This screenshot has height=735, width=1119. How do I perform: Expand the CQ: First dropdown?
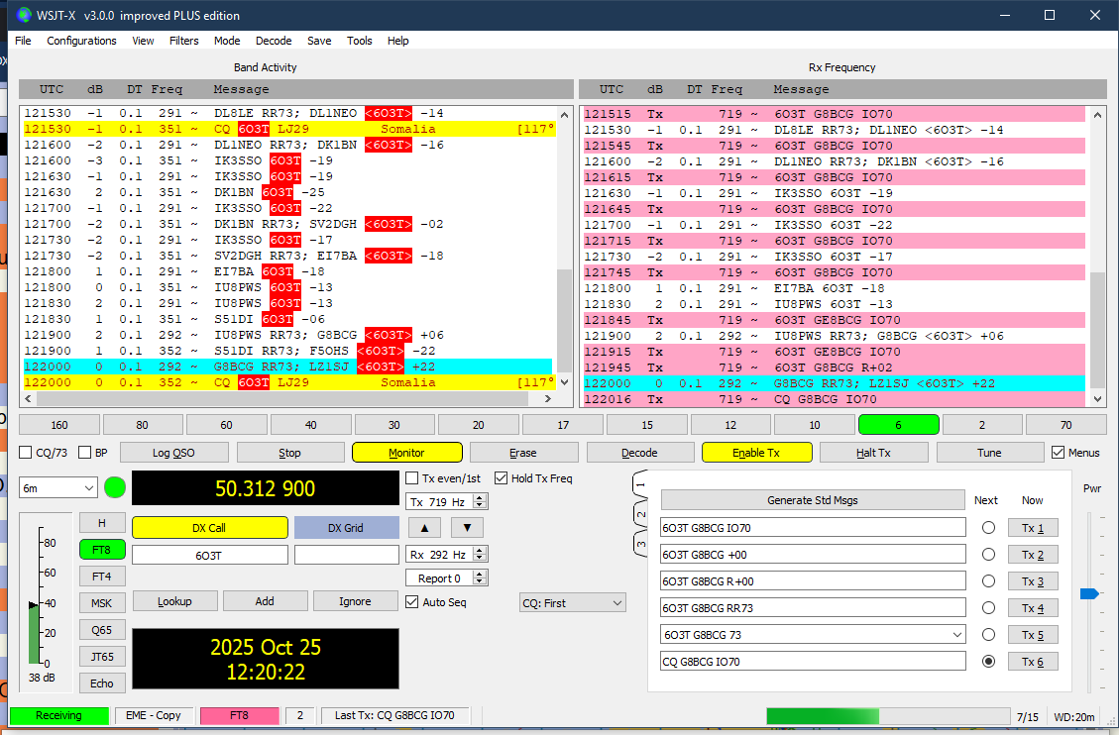click(573, 603)
